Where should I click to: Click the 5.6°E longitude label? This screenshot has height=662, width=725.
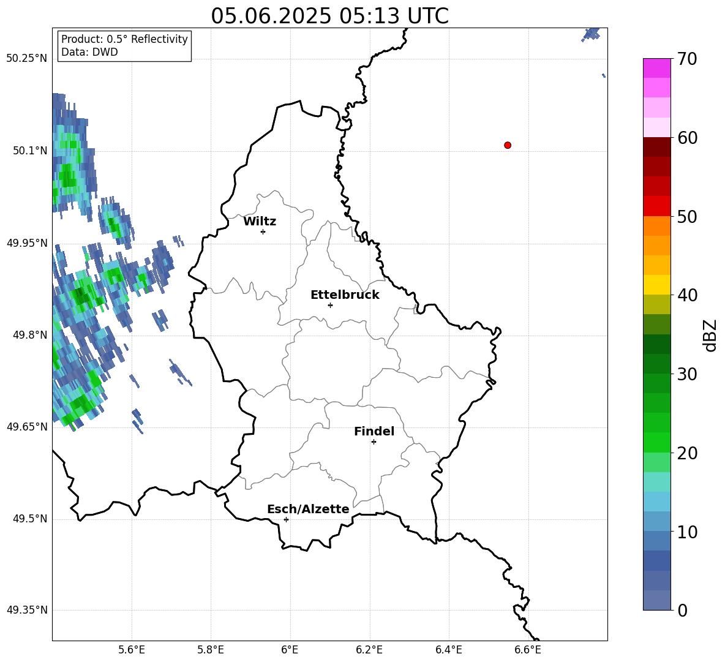[132, 650]
